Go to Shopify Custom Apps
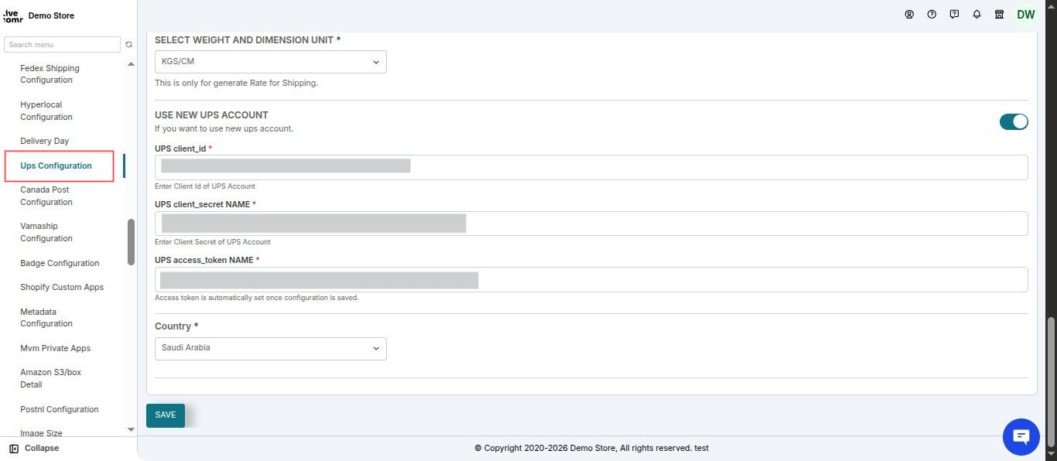1057x461 pixels. pos(62,287)
